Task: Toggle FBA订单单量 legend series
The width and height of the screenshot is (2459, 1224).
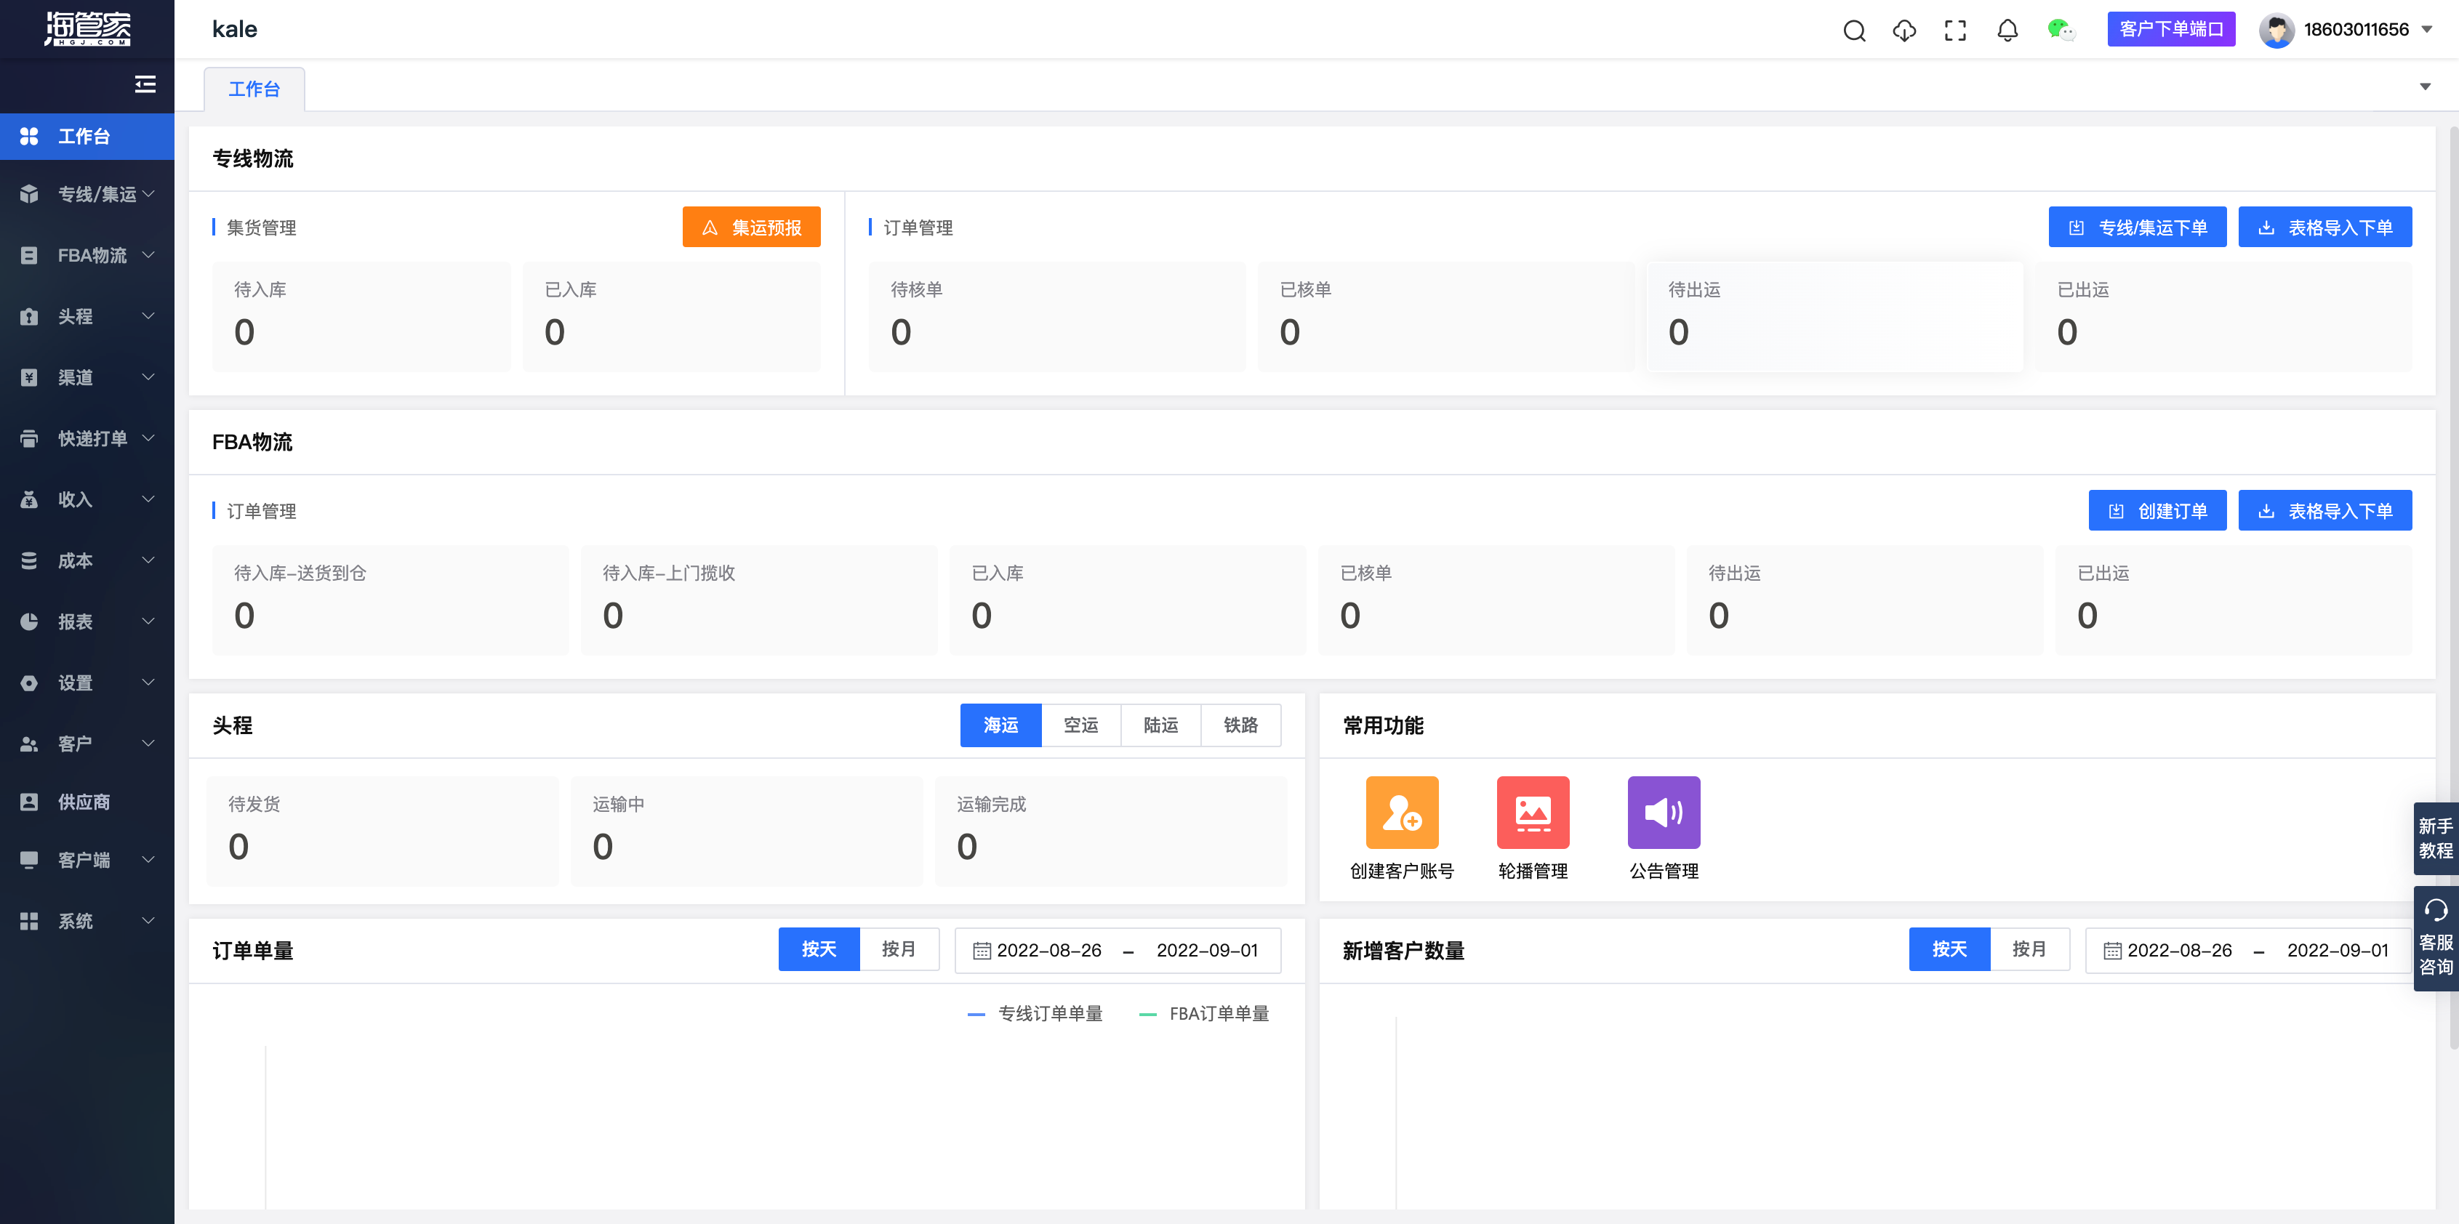Action: click(x=1204, y=1013)
